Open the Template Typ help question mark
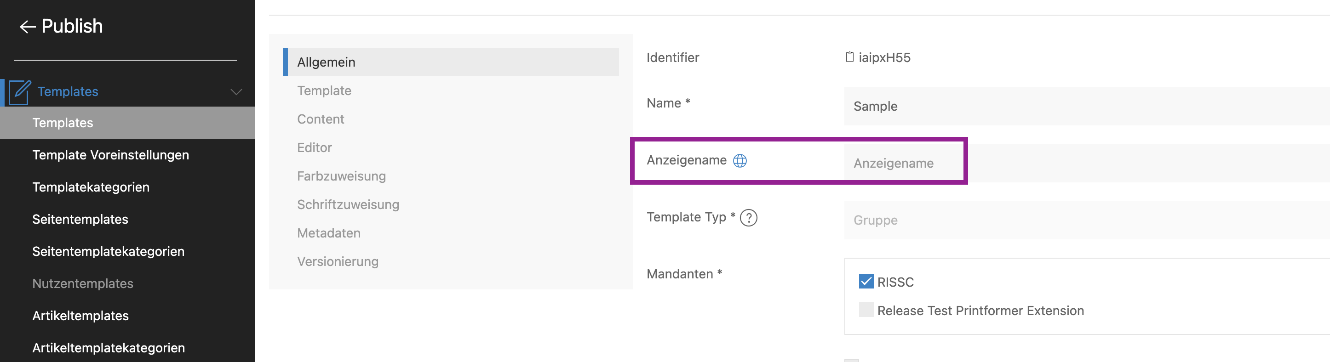 click(748, 218)
